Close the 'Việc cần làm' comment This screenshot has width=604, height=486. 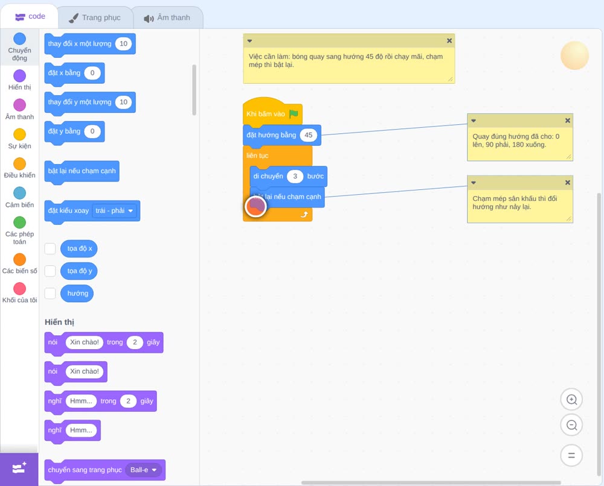449,41
